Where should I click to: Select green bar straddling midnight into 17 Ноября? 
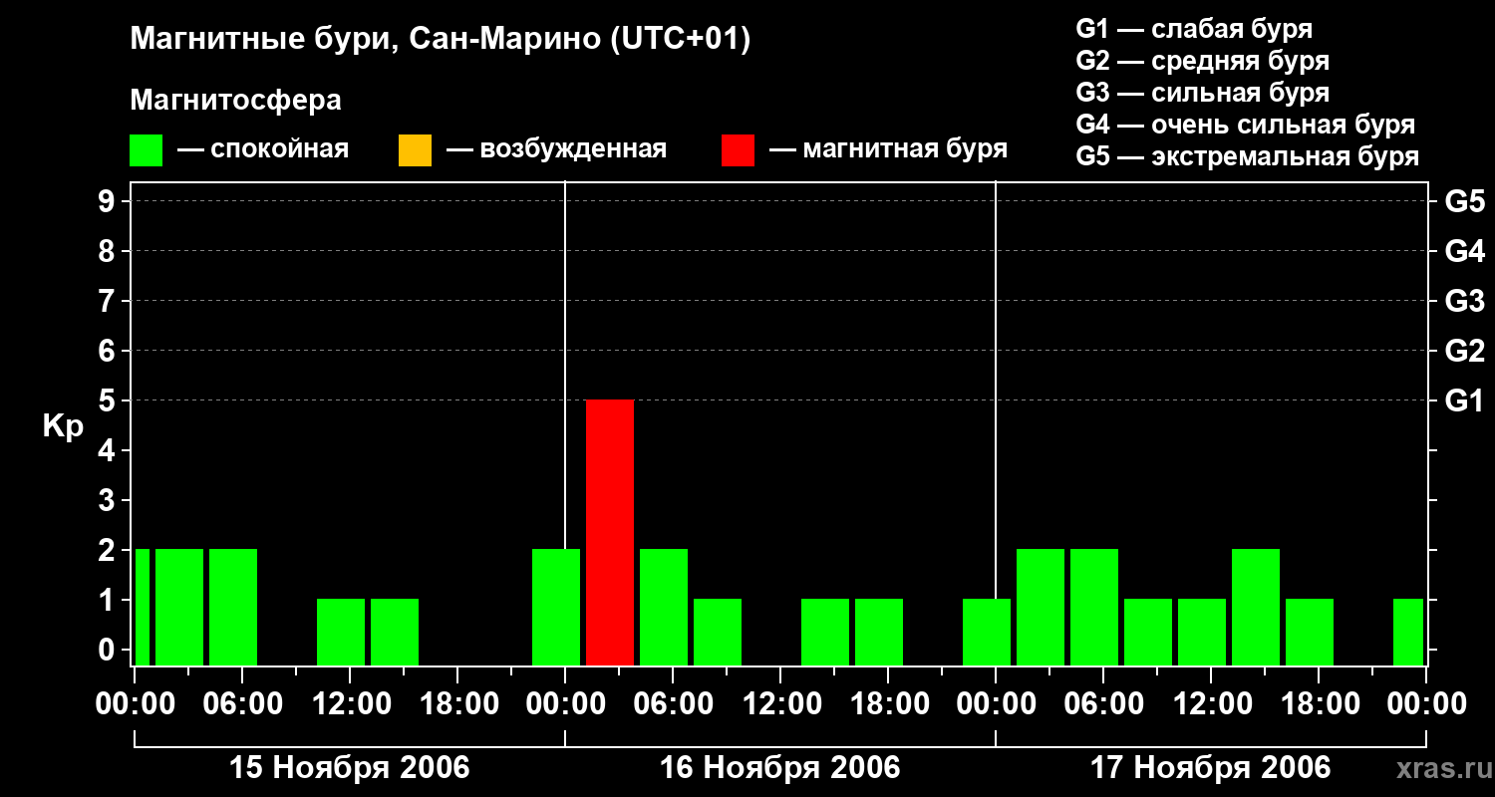point(987,633)
